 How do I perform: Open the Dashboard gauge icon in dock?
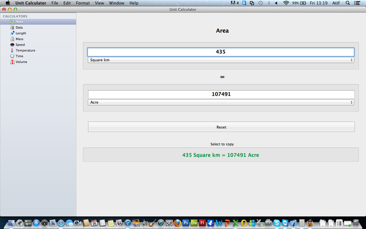tap(44, 223)
